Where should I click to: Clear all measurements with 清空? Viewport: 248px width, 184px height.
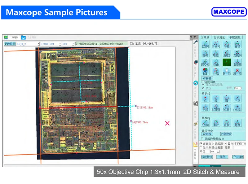tap(237, 72)
